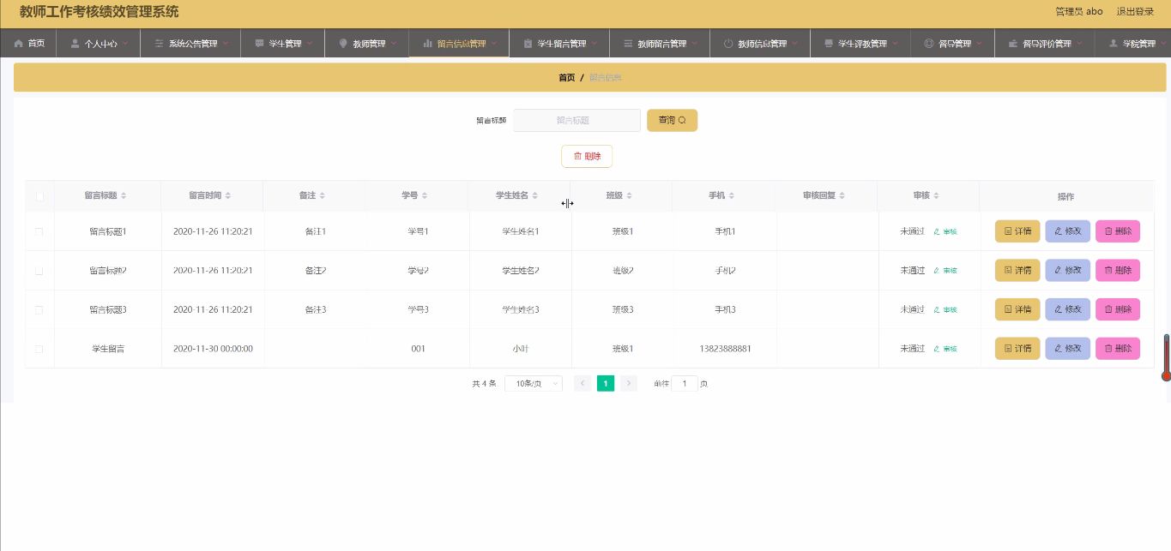Open the 10条/页 page size dropdown
The height and width of the screenshot is (551, 1171).
pyautogui.click(x=533, y=384)
